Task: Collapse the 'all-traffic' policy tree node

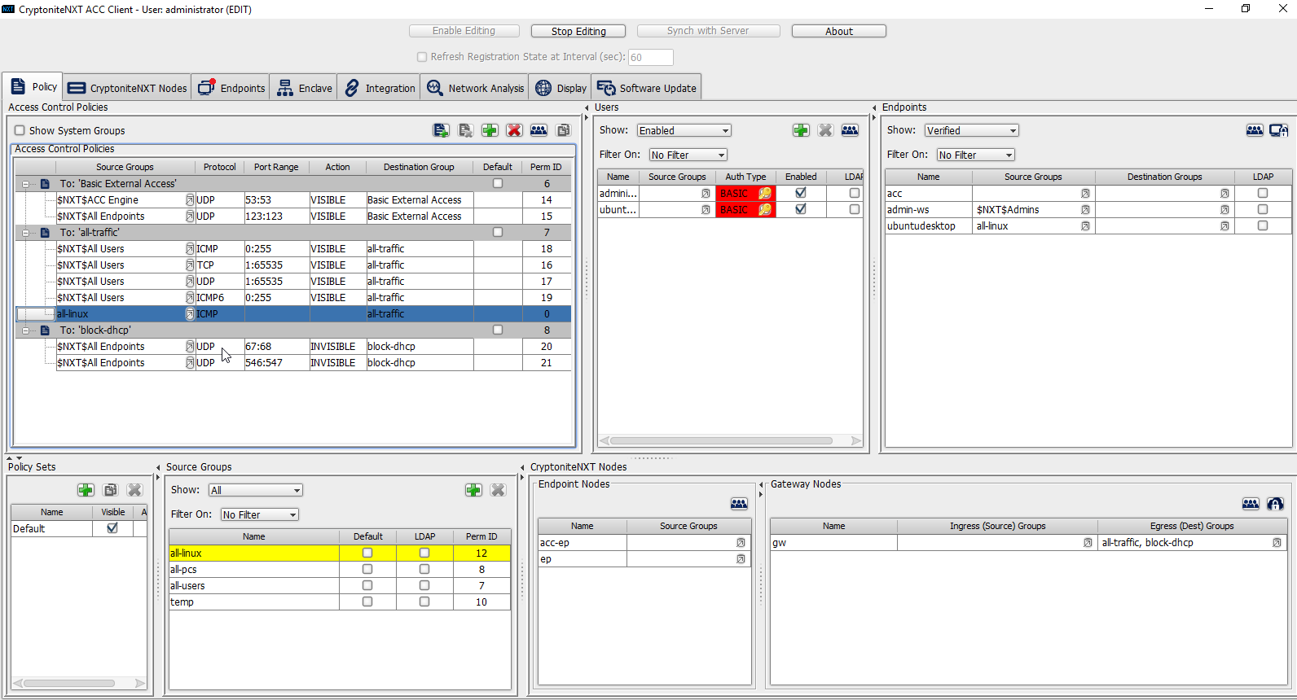Action: (25, 233)
